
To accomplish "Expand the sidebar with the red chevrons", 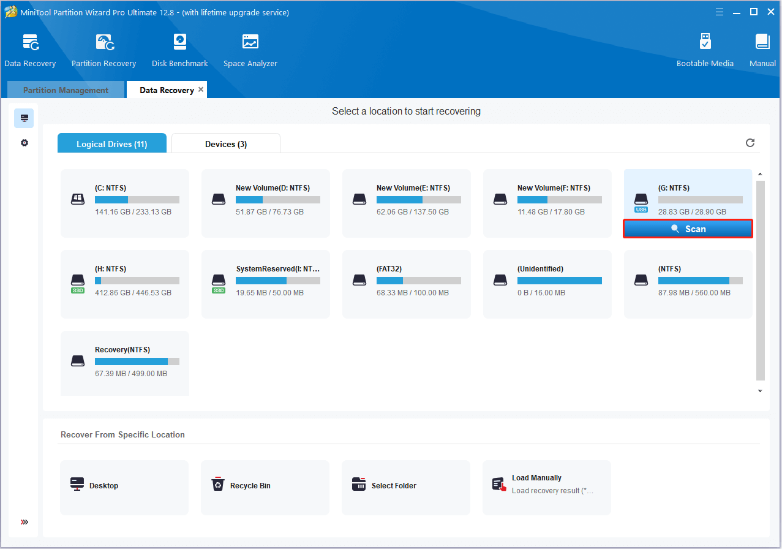I will tap(24, 522).
